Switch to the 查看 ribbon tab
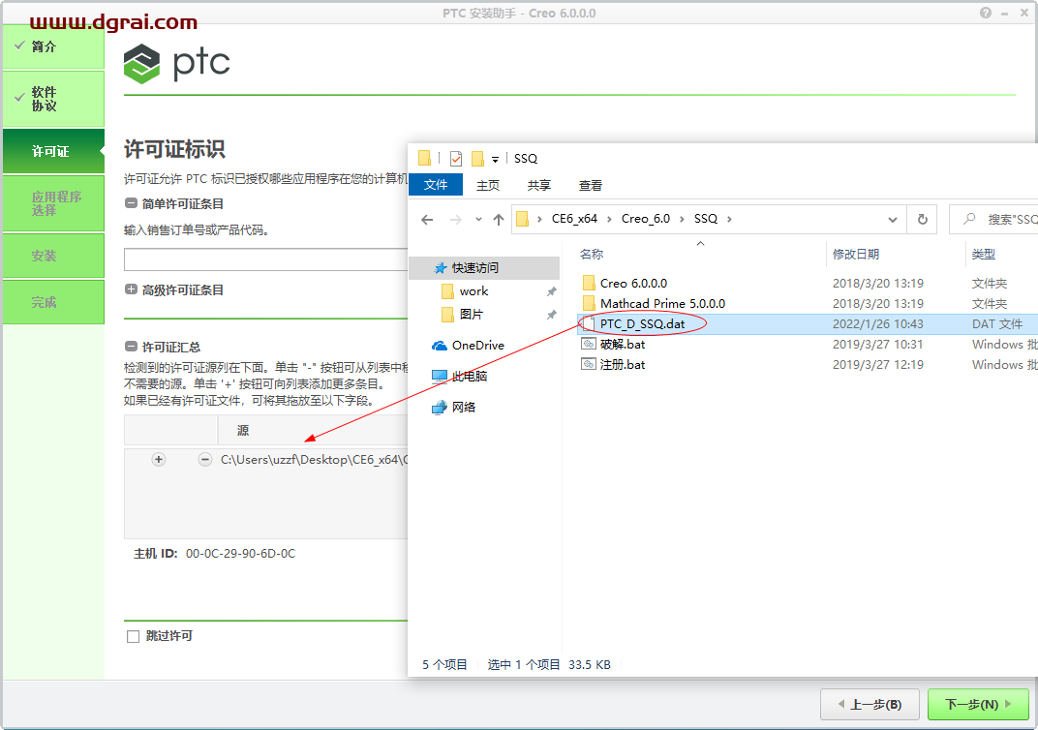1038x730 pixels. click(591, 185)
